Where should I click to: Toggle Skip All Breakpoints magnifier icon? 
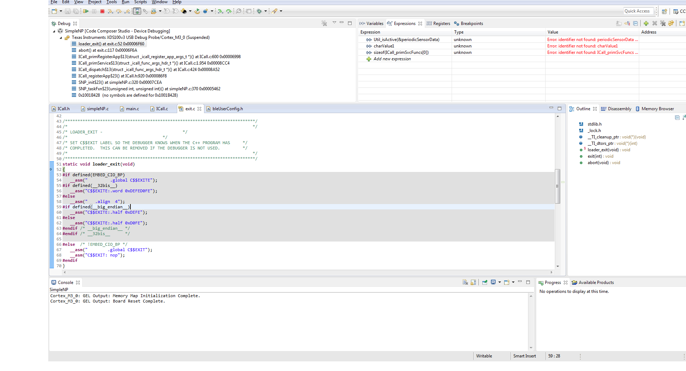(x=238, y=11)
